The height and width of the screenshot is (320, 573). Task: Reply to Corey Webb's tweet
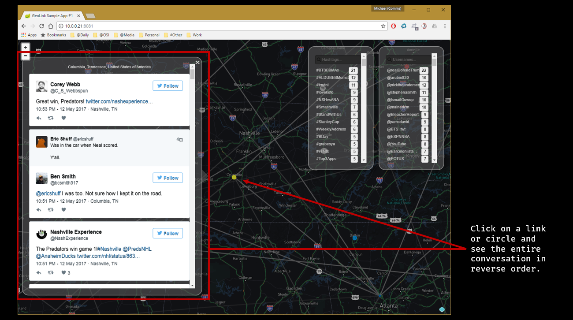(39, 118)
